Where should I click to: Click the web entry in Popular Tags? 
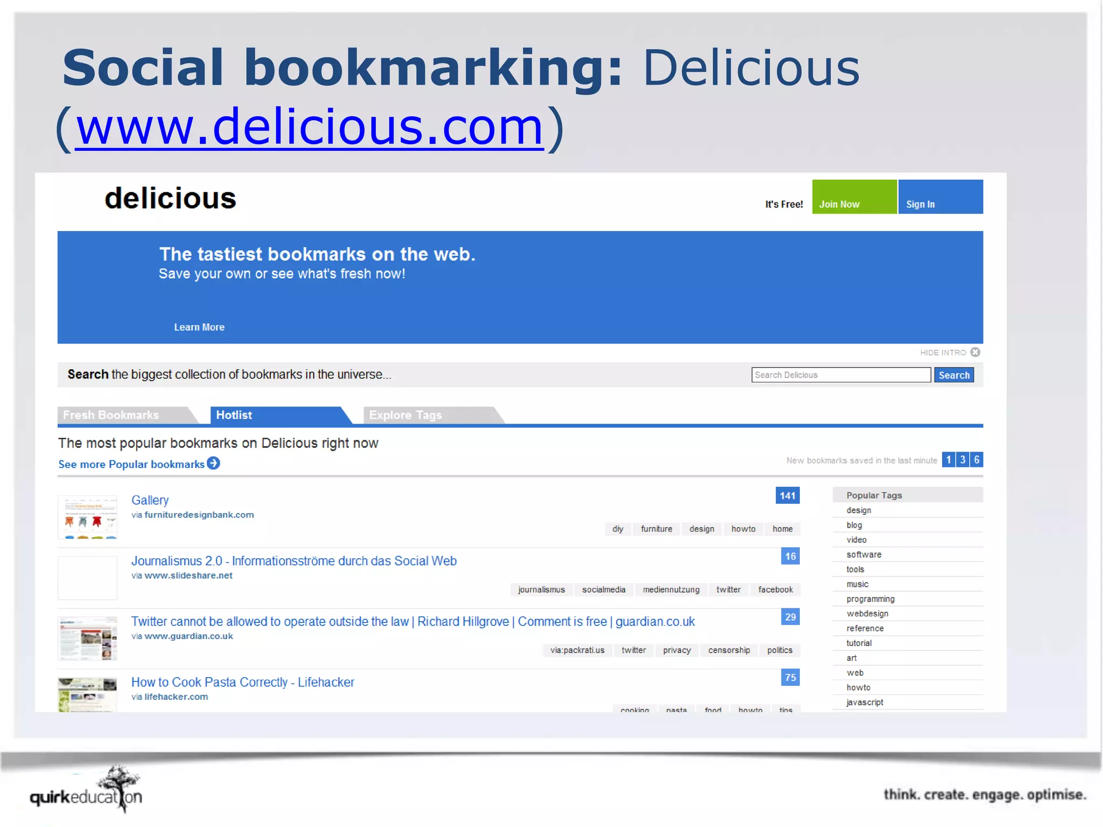(907, 672)
